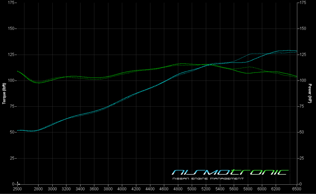Click the 75 label on right power axis
The width and height of the screenshot is (316, 194).
302,107
